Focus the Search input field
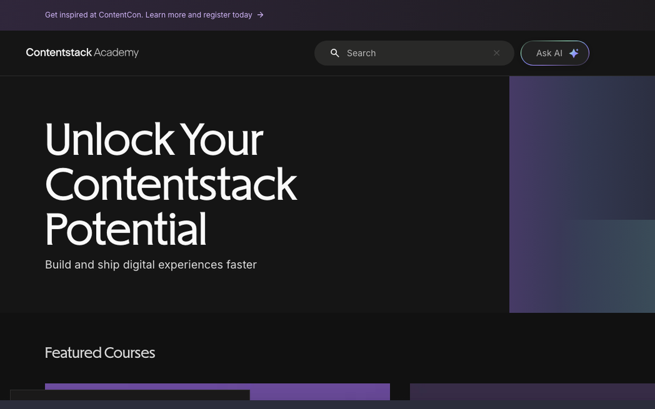The height and width of the screenshot is (409, 655). pyautogui.click(x=414, y=53)
